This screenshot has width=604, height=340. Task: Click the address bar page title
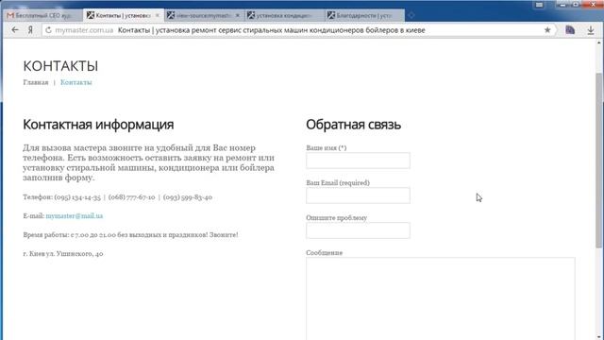point(271,30)
